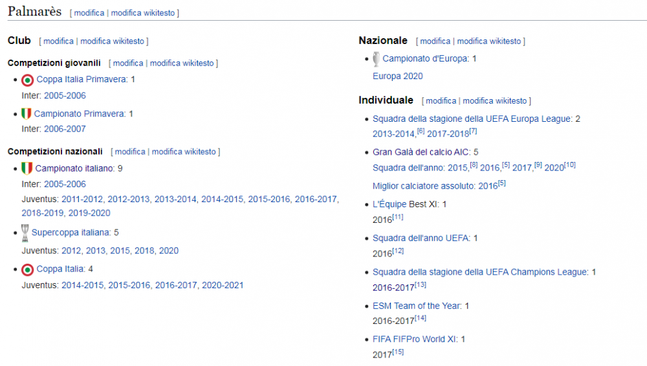Open 2015-2016 link under Campionato italiano
The width and height of the screenshot is (647, 366).
pos(269,199)
